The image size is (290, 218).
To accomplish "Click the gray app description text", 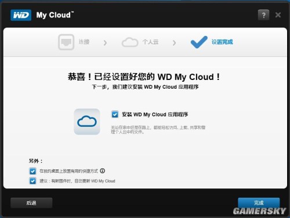I will click(158, 130).
